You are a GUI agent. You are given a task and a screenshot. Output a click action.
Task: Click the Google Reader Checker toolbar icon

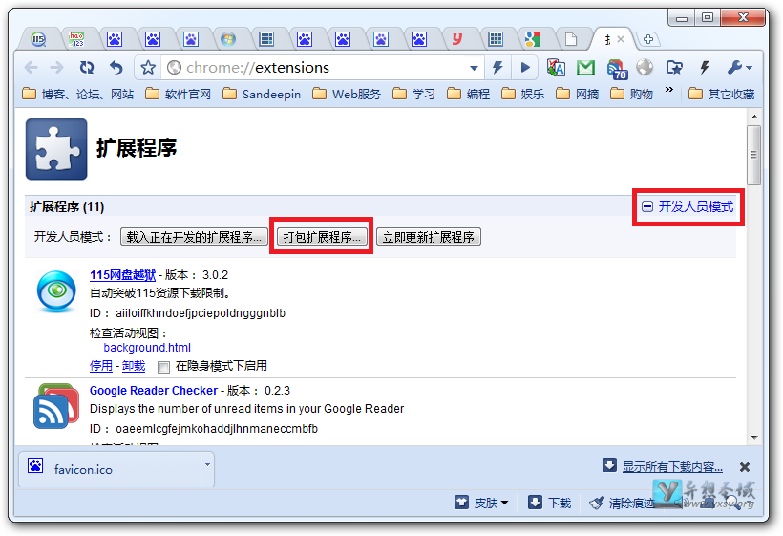point(616,68)
